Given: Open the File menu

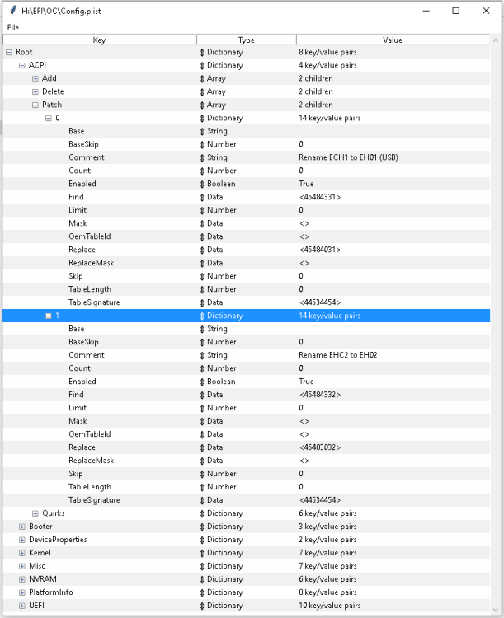Looking at the screenshot, I should (13, 27).
